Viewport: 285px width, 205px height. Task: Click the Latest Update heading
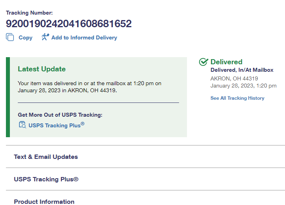pyautogui.click(x=42, y=69)
